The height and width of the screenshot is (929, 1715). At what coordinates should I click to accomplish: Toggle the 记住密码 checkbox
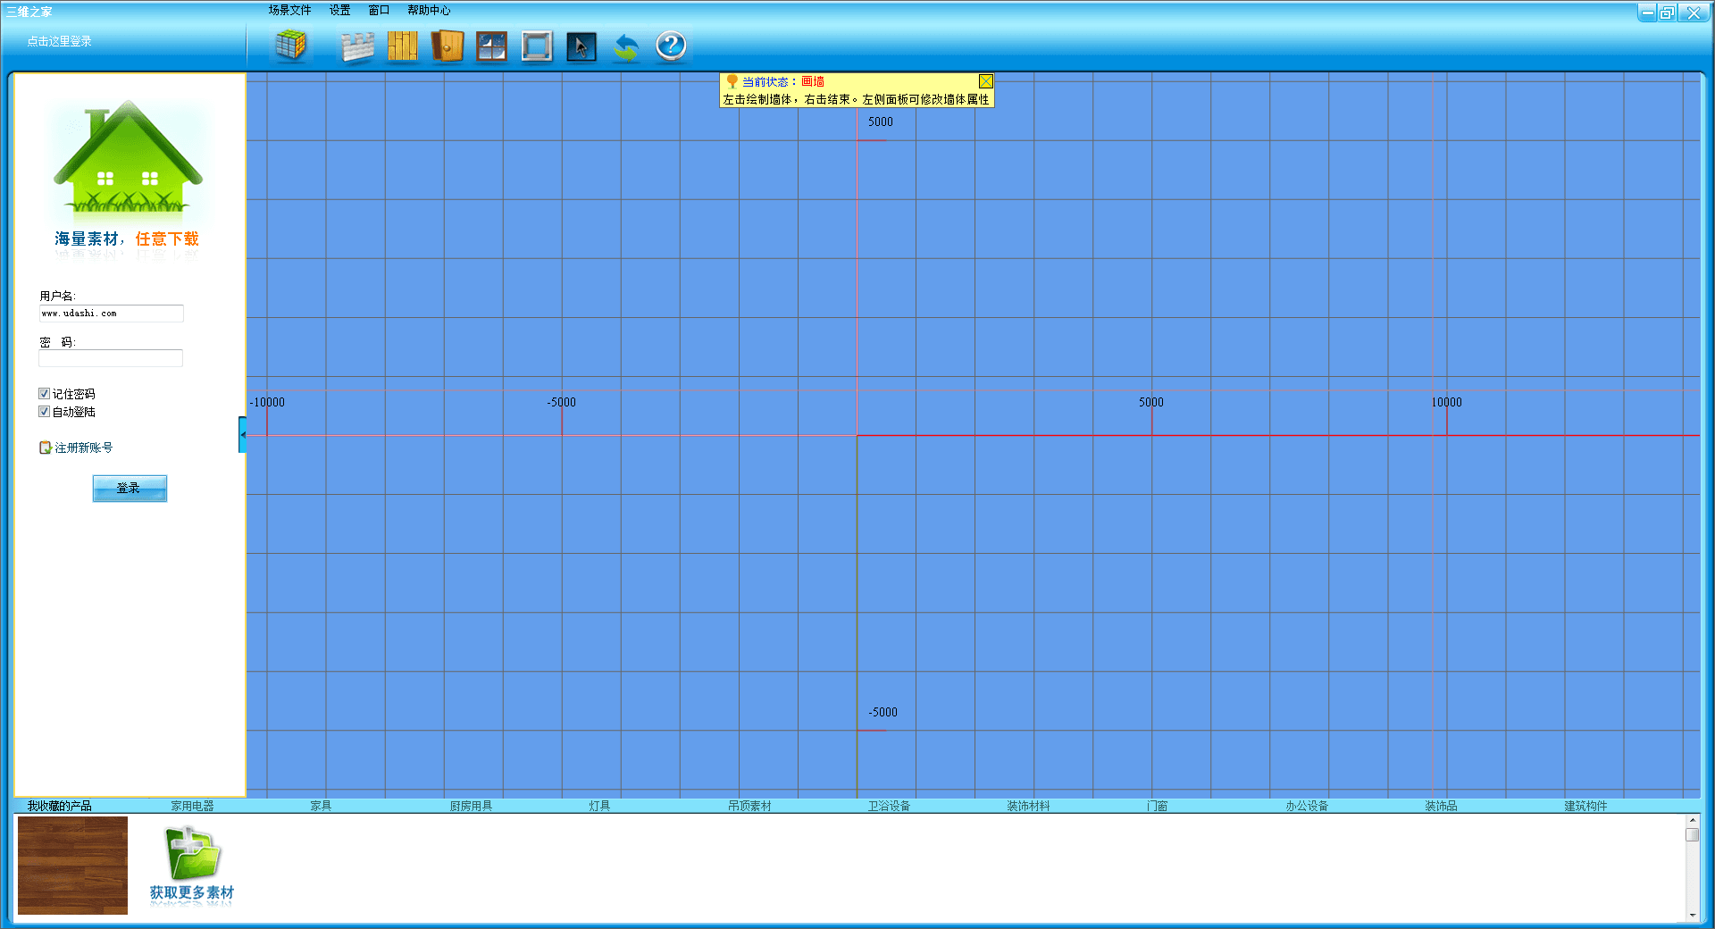(x=45, y=394)
